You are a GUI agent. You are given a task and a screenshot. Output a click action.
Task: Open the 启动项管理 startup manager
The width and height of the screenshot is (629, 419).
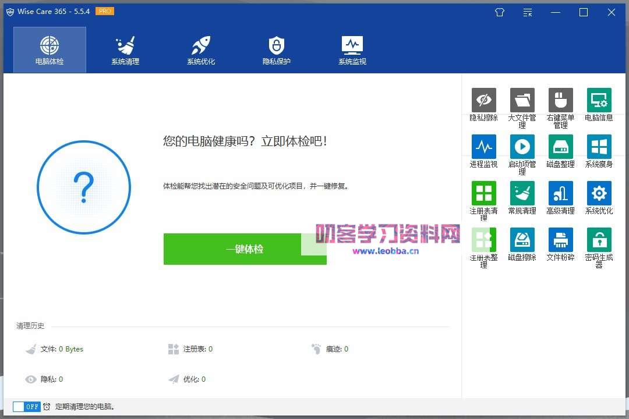click(522, 147)
